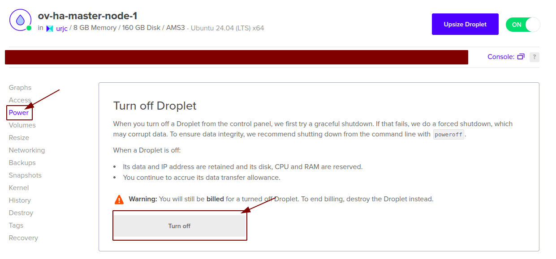
Task: Click the Droplet icon beside the name
Action: click(x=20, y=20)
